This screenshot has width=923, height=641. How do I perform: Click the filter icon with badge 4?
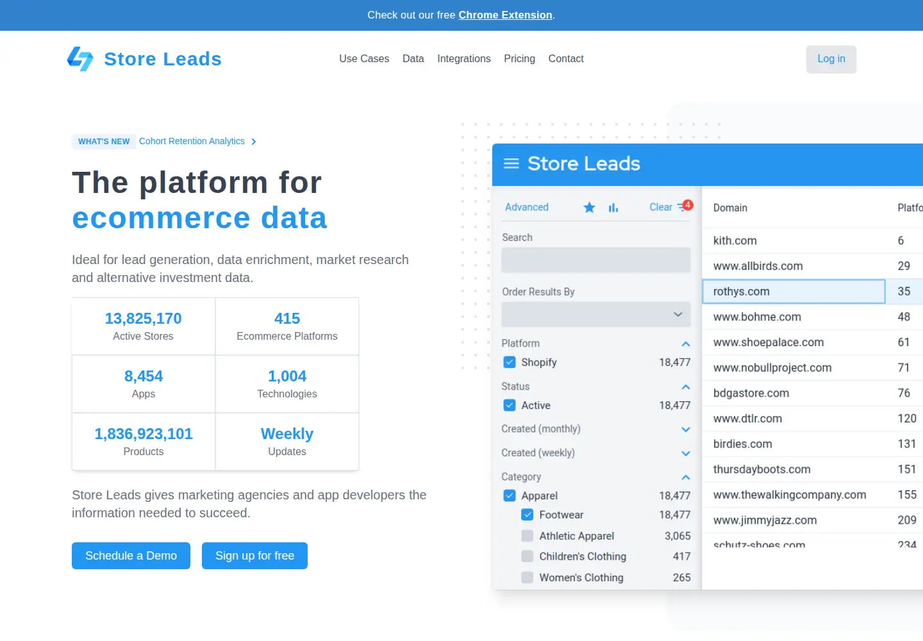pos(685,206)
